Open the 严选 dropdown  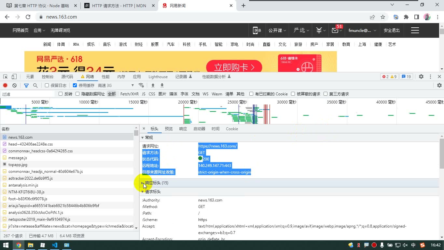click(301, 30)
